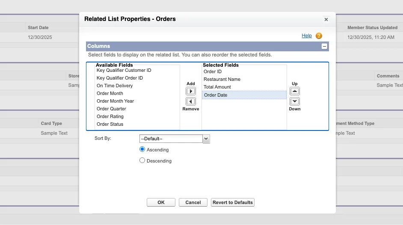Select the Descending radio button

click(142, 160)
